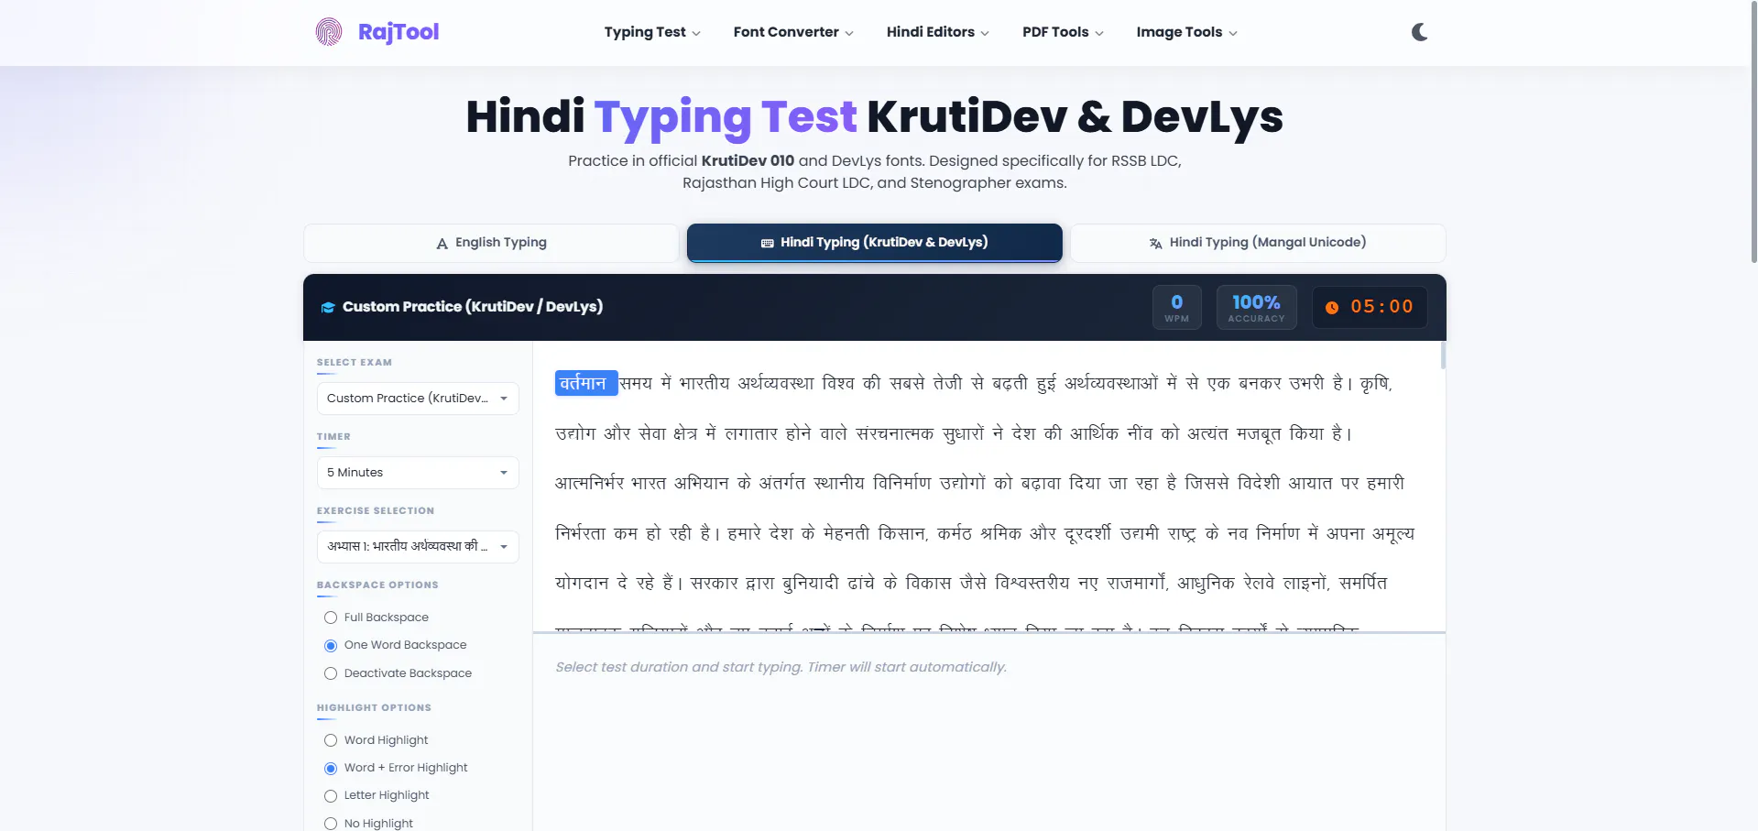The width and height of the screenshot is (1758, 831).
Task: Click the EXERCISE SELECTION section label
Action: (376, 511)
